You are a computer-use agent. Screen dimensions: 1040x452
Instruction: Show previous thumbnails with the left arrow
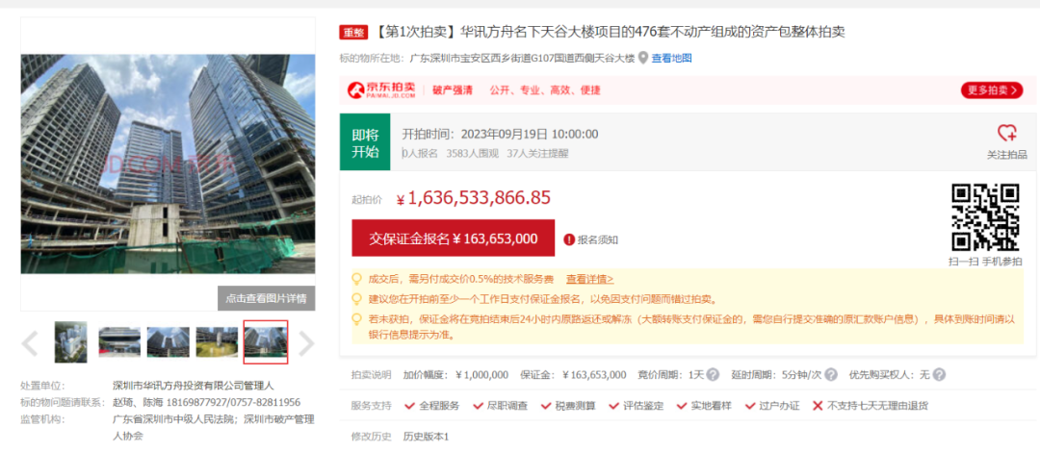(x=30, y=342)
